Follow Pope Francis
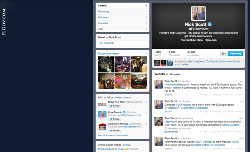 pyautogui.click(x=115, y=119)
